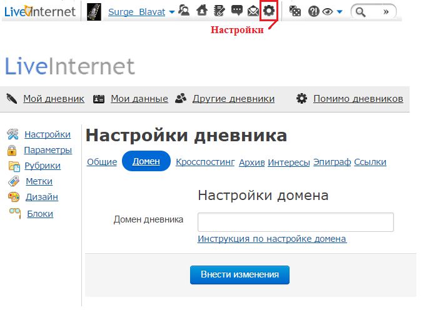Open the Инструкция по настройке домена link

pos(272,239)
